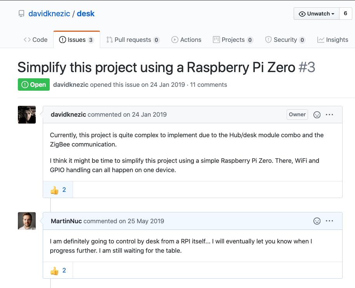
Task: Switch to the Insights tab
Action: (x=332, y=40)
